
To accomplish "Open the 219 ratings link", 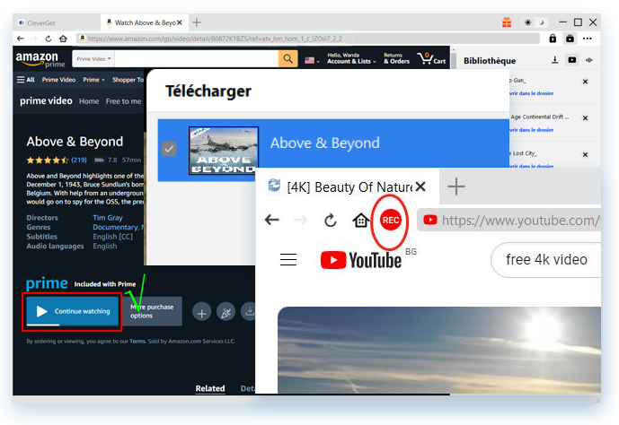I will point(79,160).
